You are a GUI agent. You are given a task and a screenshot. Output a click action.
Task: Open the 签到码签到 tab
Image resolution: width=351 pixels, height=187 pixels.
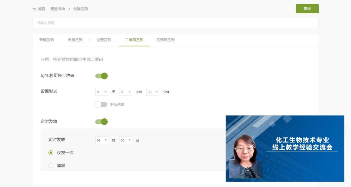click(x=166, y=40)
